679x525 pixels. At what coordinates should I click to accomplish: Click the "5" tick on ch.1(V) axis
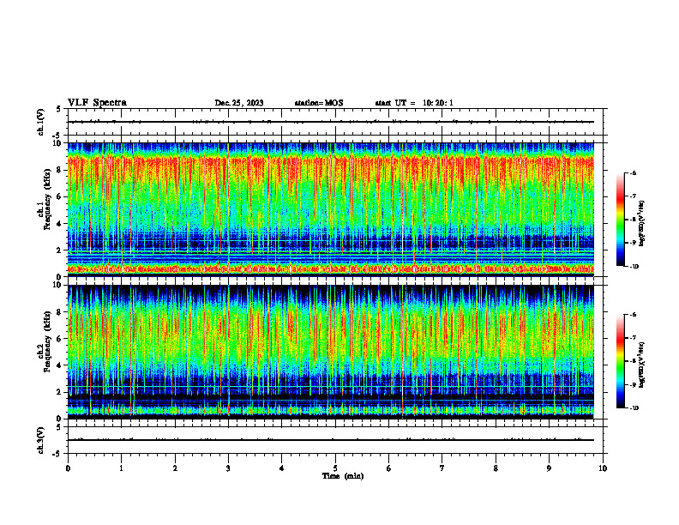[x=58, y=109]
